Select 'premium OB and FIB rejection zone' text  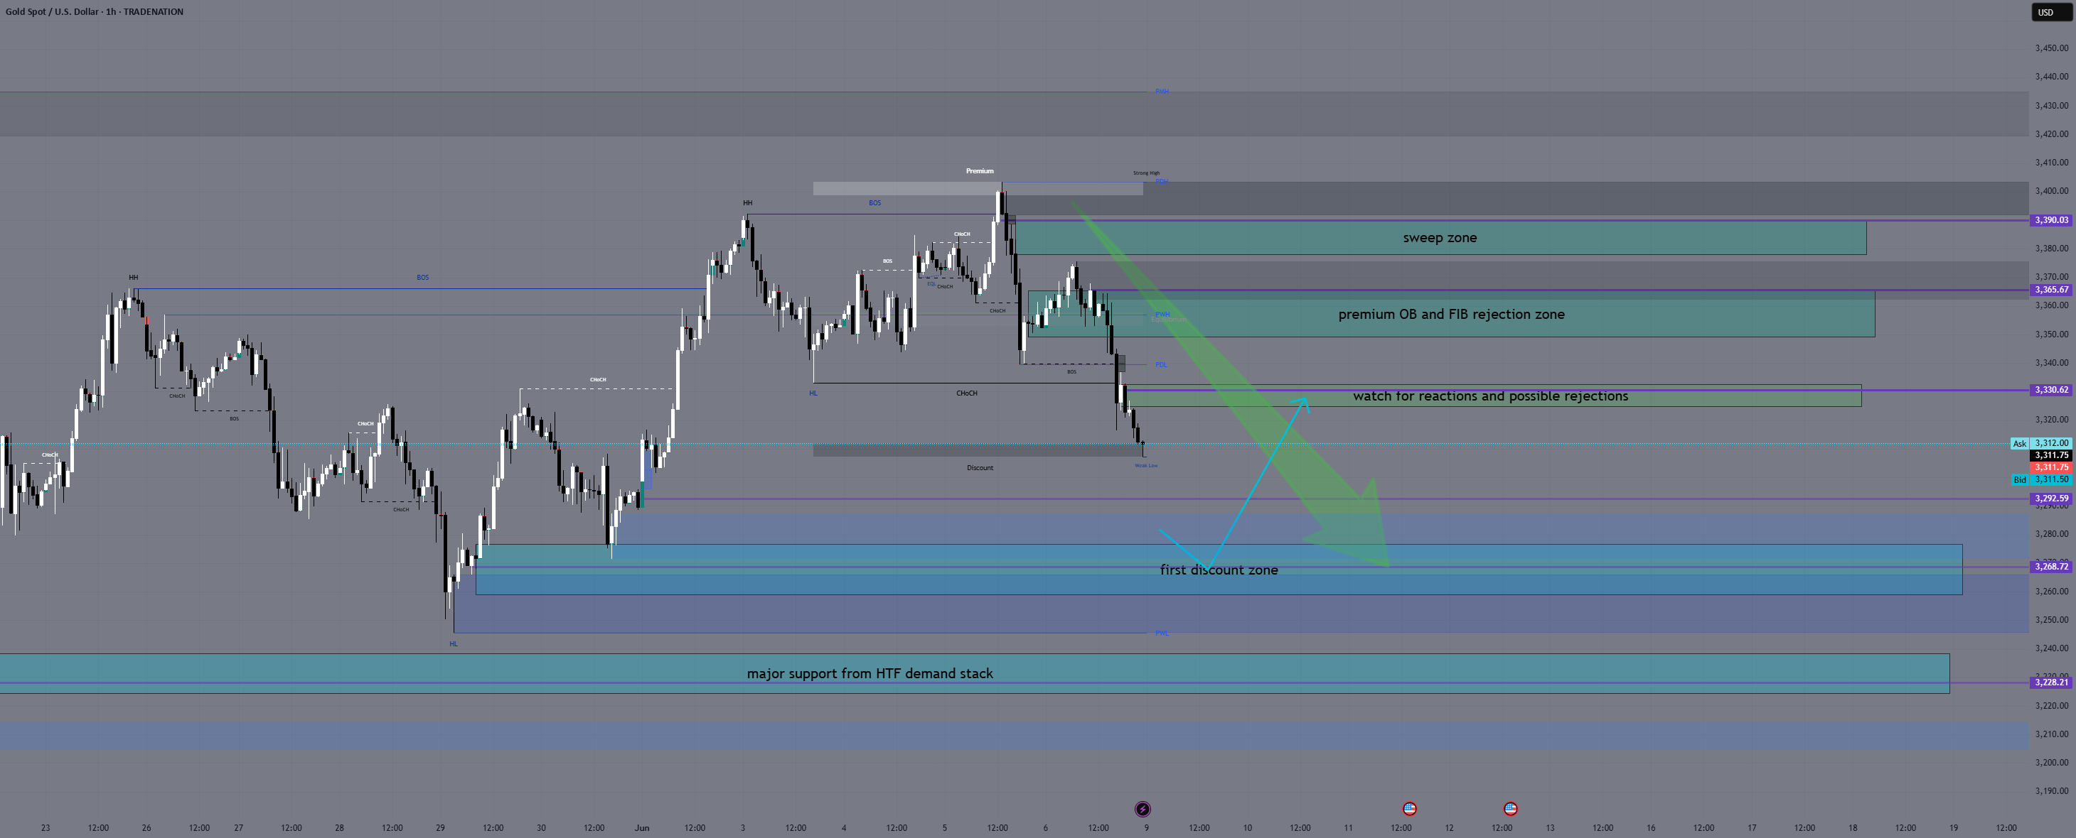pyautogui.click(x=1452, y=314)
